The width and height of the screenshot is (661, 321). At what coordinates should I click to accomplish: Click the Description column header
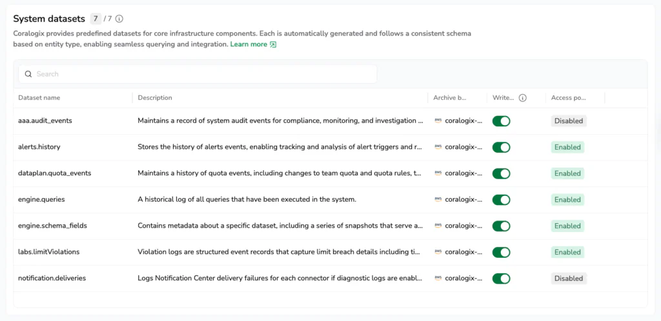[155, 98]
